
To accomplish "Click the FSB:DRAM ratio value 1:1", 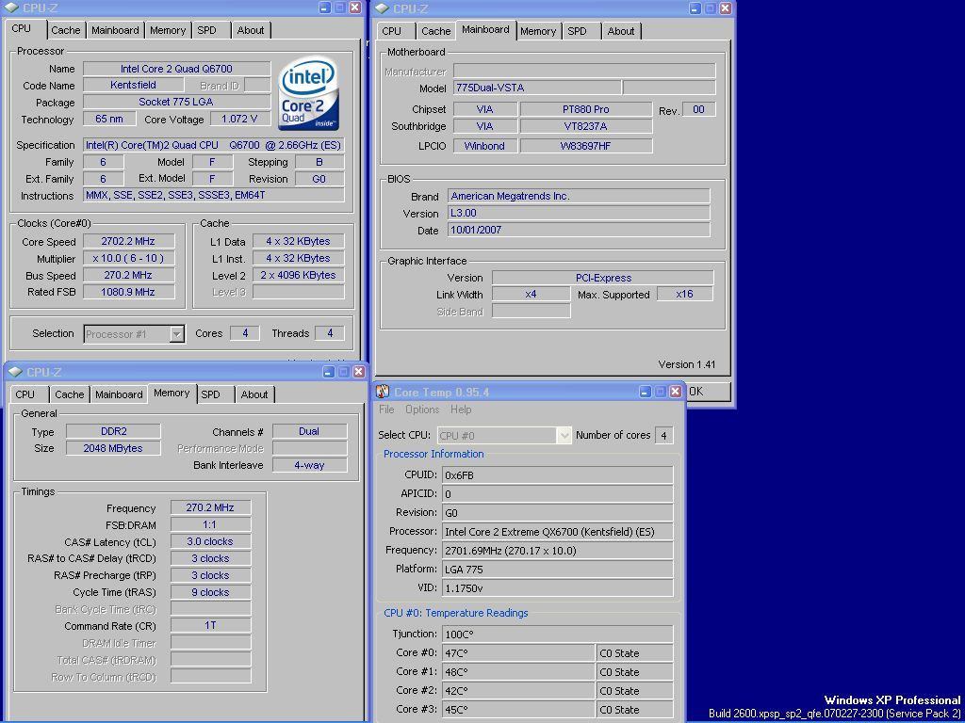I will [x=210, y=524].
